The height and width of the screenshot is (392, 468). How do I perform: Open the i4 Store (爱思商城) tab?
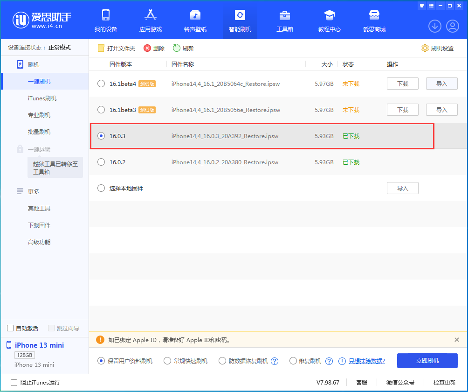[374, 21]
